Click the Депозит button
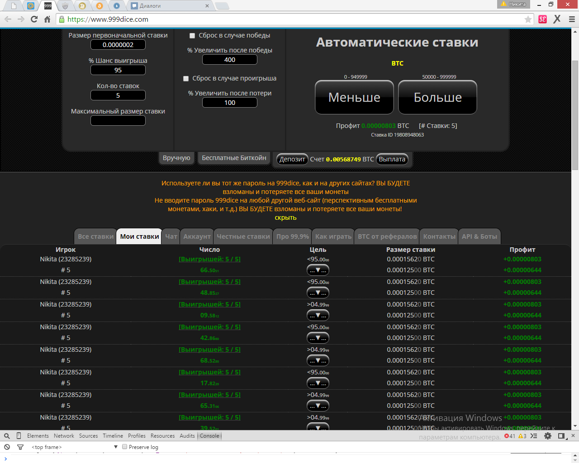This screenshot has width=579, height=463. click(x=292, y=159)
